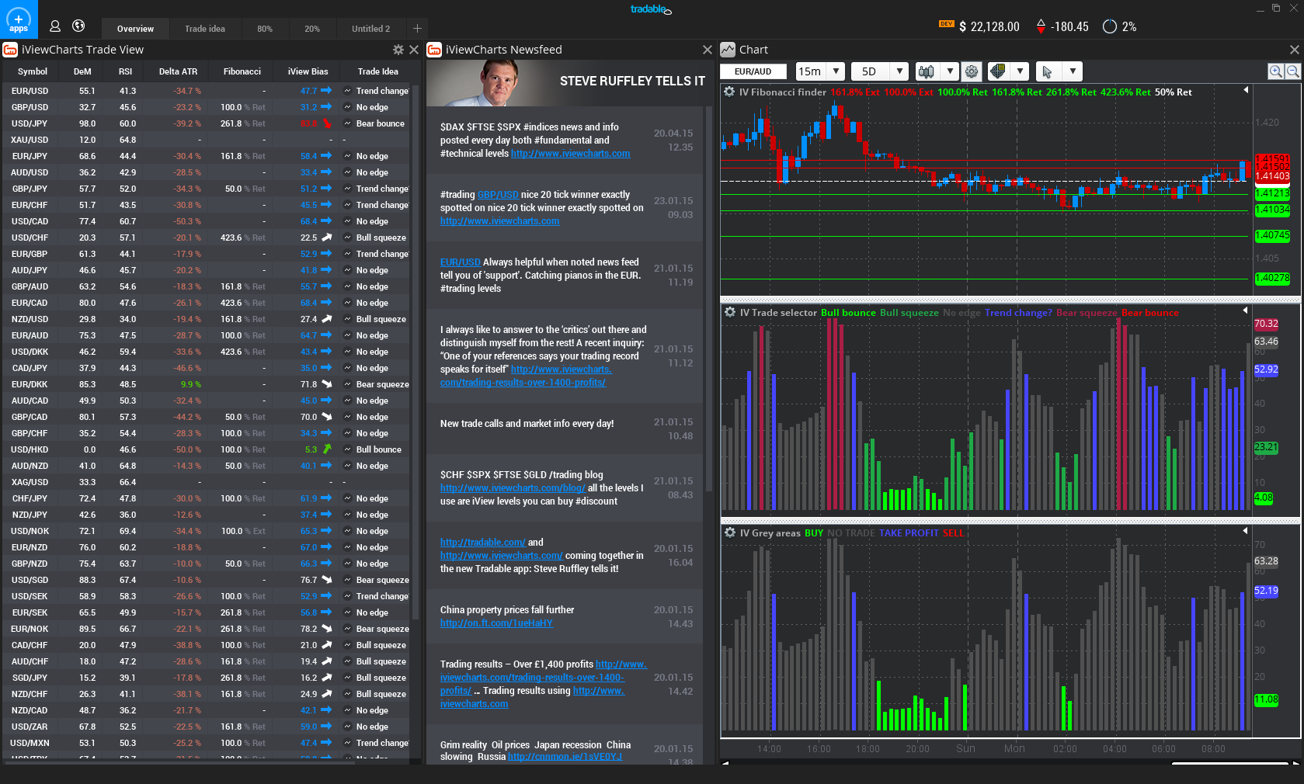Open the chart type dropdown arrow

(949, 71)
